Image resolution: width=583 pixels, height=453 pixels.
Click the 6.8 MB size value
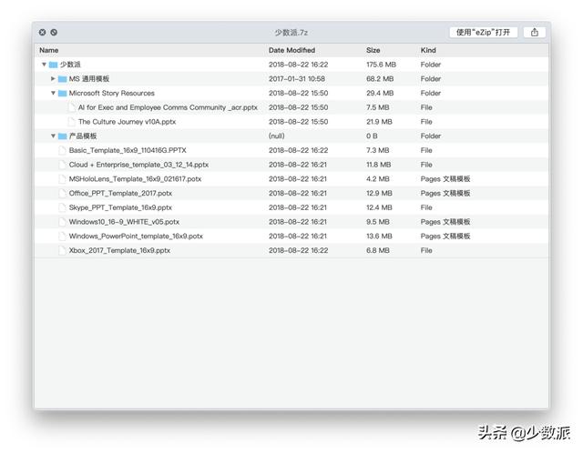(378, 250)
